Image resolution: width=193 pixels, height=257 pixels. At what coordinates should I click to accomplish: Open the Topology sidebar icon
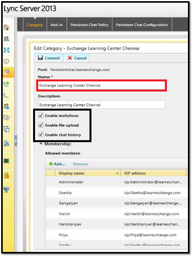pyautogui.click(x=6, y=50)
